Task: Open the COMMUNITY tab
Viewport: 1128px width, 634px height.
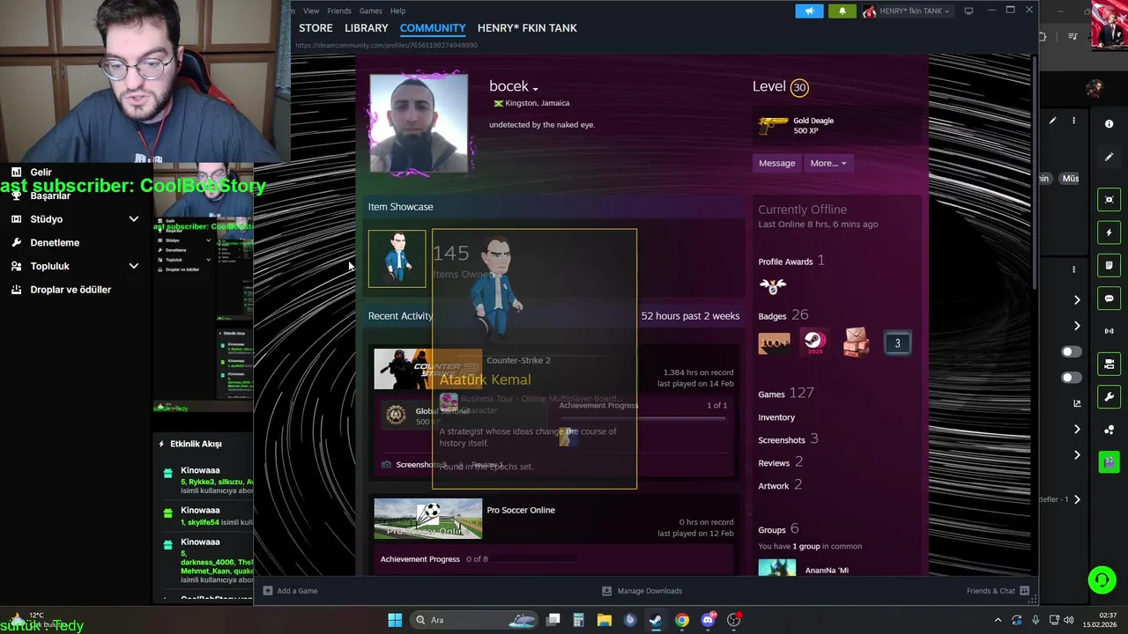Action: click(433, 28)
